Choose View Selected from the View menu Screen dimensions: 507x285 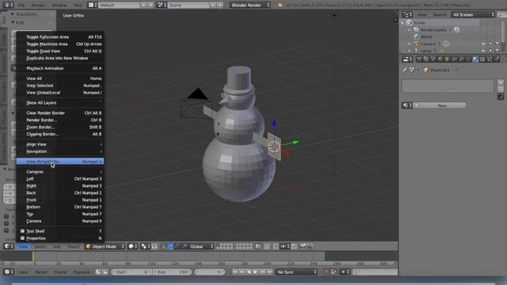point(60,85)
